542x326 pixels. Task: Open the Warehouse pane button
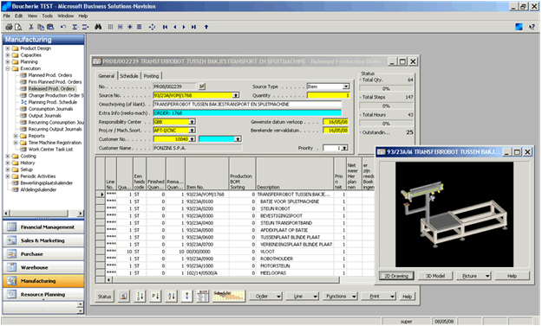43,267
